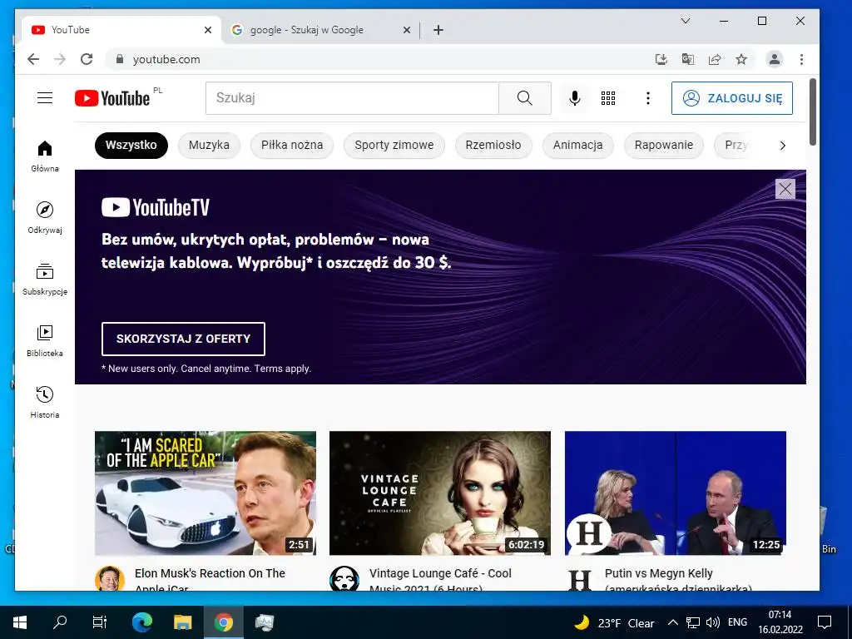Click the Chrome taskbar icon

[223, 622]
